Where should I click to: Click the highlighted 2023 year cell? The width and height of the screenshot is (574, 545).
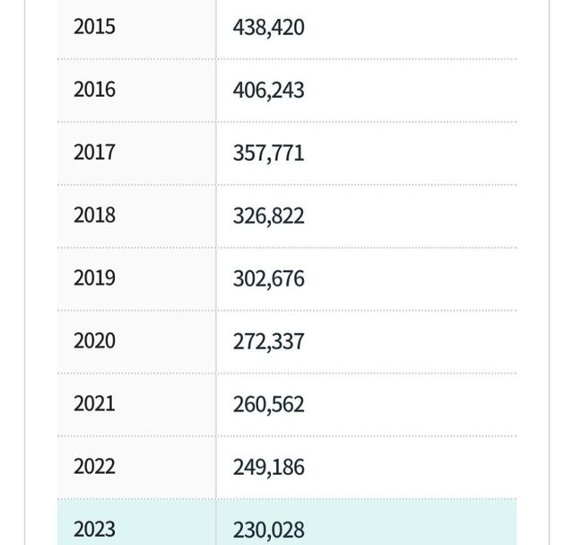pyautogui.click(x=94, y=529)
